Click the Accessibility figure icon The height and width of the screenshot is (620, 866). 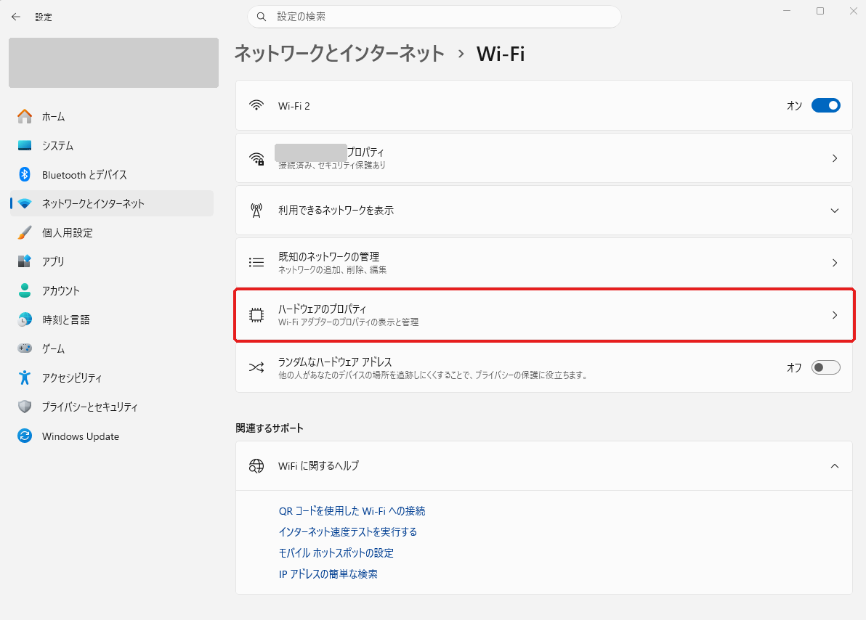(x=24, y=378)
